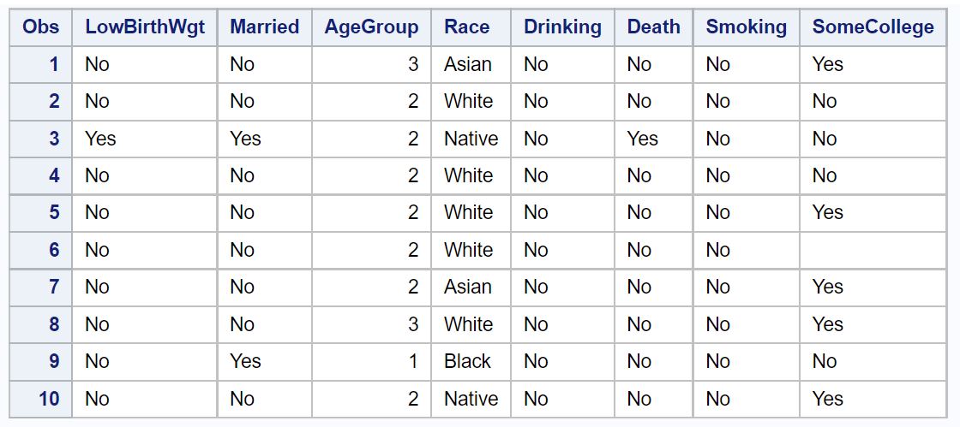Click the LowBirthWgt column header
960x427 pixels.
click(x=145, y=27)
